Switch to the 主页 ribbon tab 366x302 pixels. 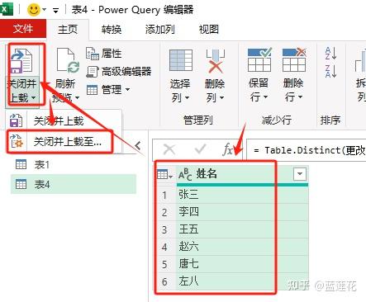click(68, 30)
